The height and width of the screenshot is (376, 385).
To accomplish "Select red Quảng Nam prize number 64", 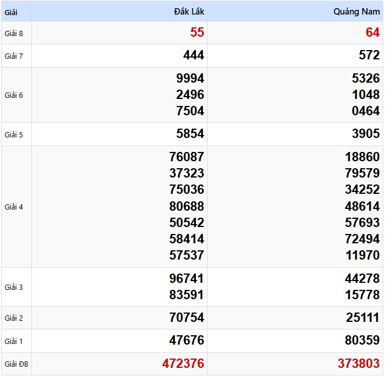I will 372,33.
